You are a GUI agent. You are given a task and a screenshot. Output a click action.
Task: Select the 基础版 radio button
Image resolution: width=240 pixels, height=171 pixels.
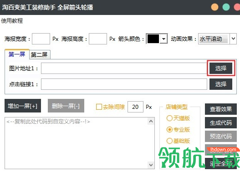tap(169, 141)
